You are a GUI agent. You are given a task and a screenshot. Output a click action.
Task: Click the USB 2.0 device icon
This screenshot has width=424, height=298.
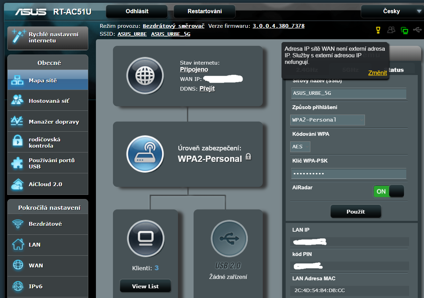[229, 238]
